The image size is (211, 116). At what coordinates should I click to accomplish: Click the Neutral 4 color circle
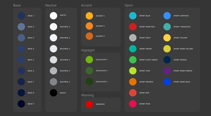[x=53, y=60]
